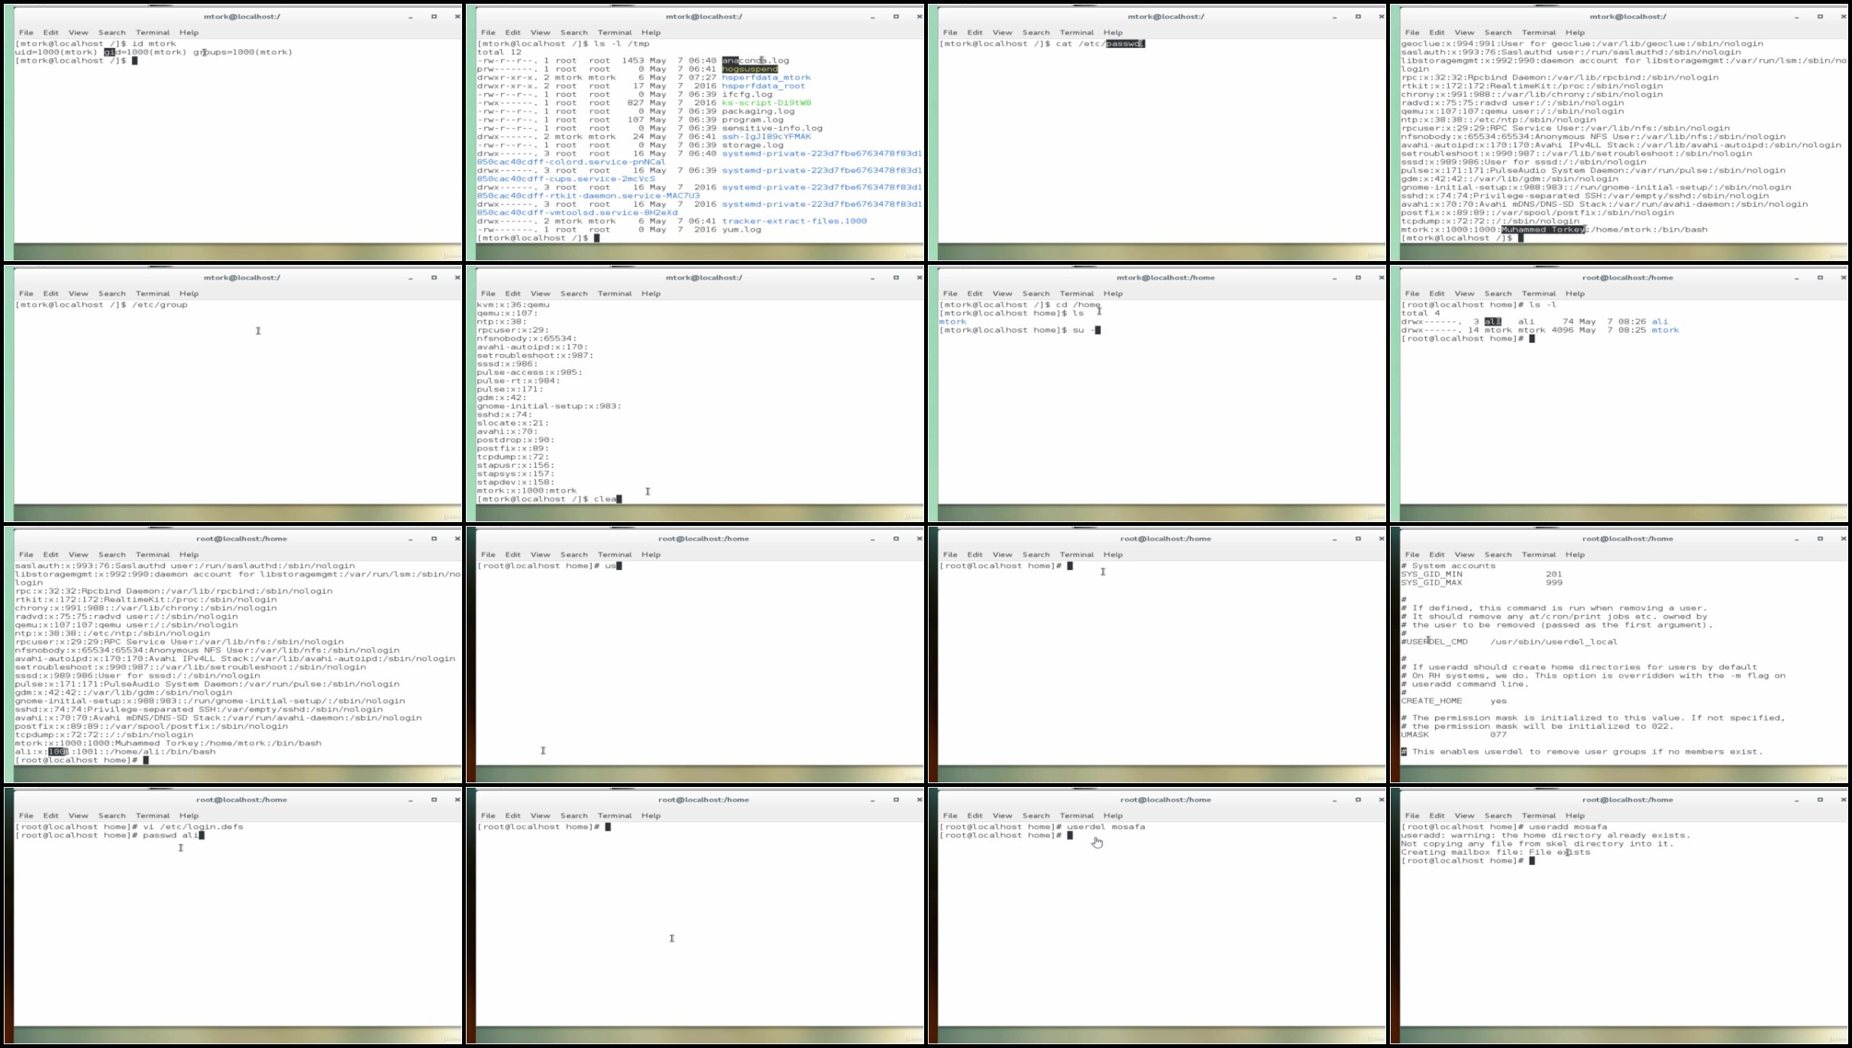Click 'ali:x:1001:1001::/home/ali:/bin/bash' line
The image size is (1852, 1048).
click(115, 751)
